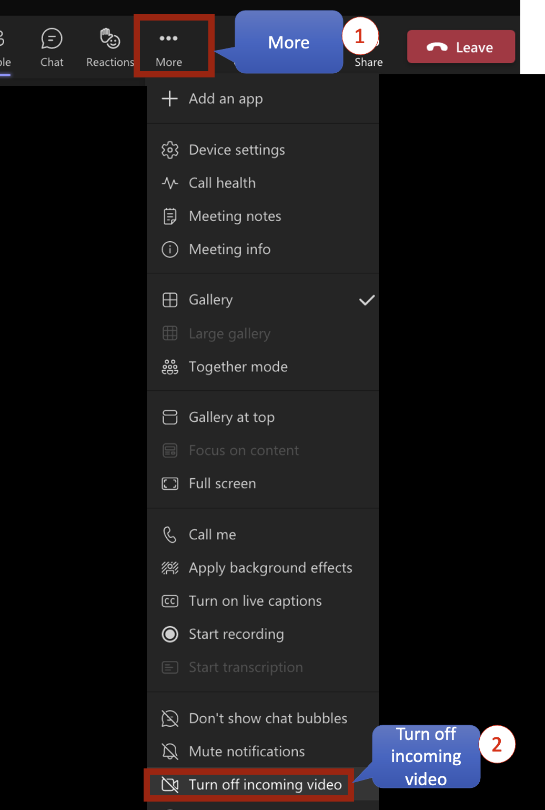The width and height of the screenshot is (545, 810).
Task: Check Call health
Action: (x=222, y=183)
